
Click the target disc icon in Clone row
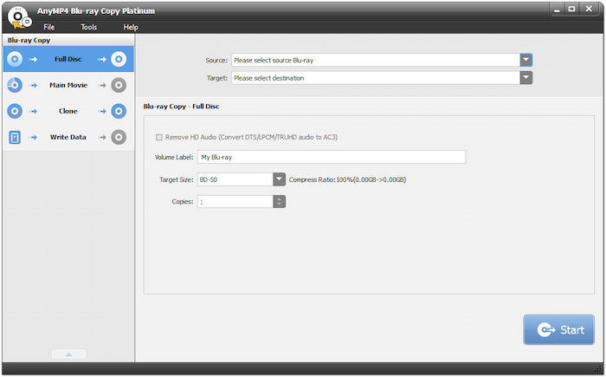click(119, 111)
